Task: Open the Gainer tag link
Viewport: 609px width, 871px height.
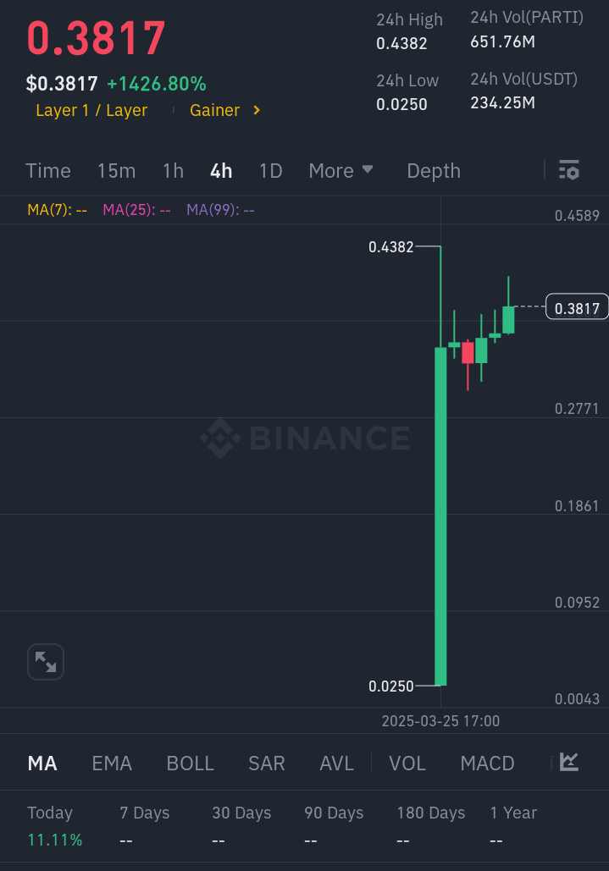Action: [x=214, y=110]
